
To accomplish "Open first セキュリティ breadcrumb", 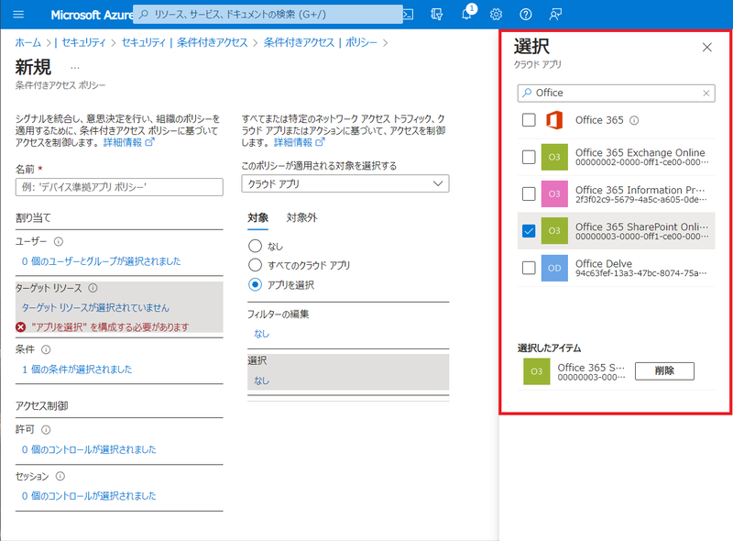I will (x=83, y=42).
